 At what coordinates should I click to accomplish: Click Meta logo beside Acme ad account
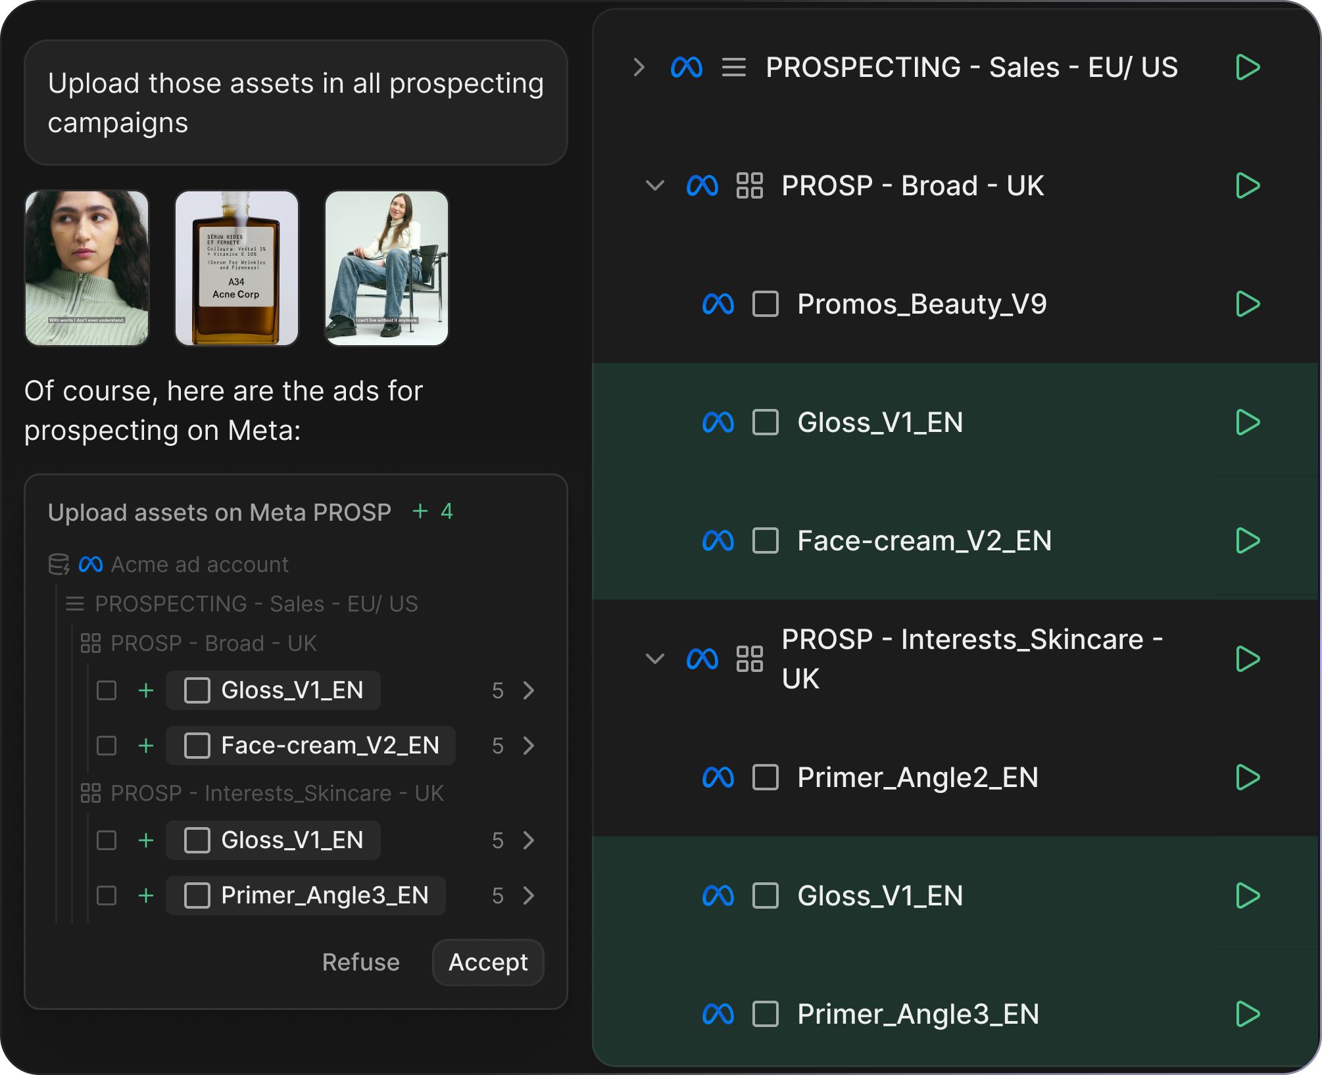pos(91,564)
